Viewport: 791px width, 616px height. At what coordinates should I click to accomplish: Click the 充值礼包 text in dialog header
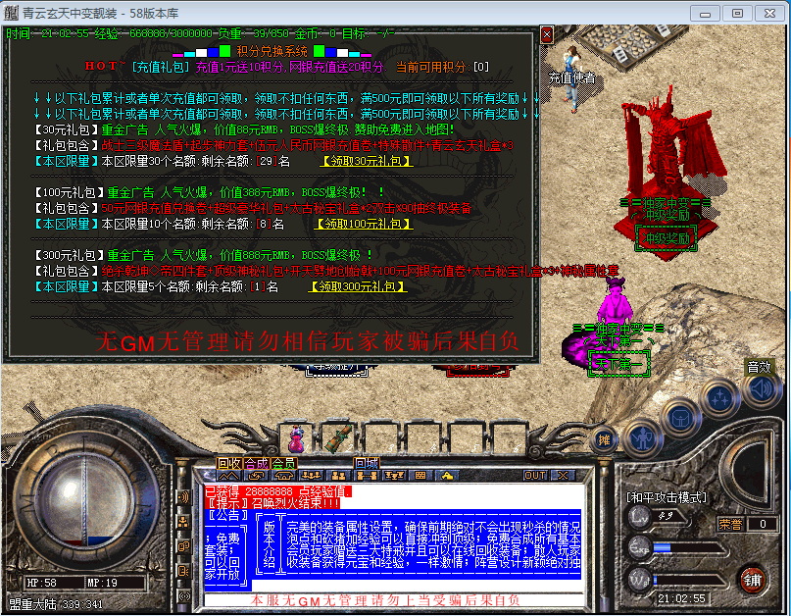(x=161, y=67)
